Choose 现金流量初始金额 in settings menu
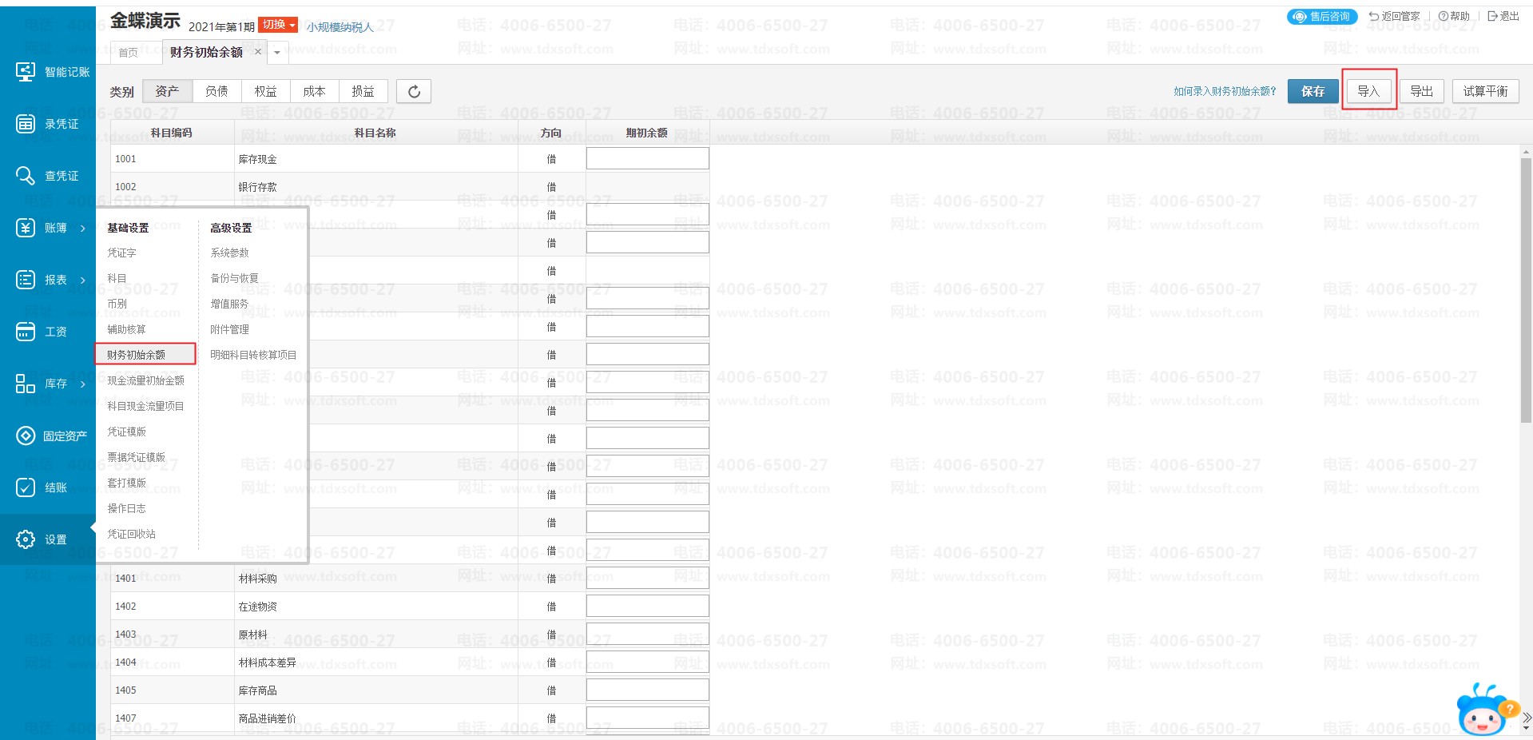Viewport: 1533px width, 740px height. click(x=146, y=380)
